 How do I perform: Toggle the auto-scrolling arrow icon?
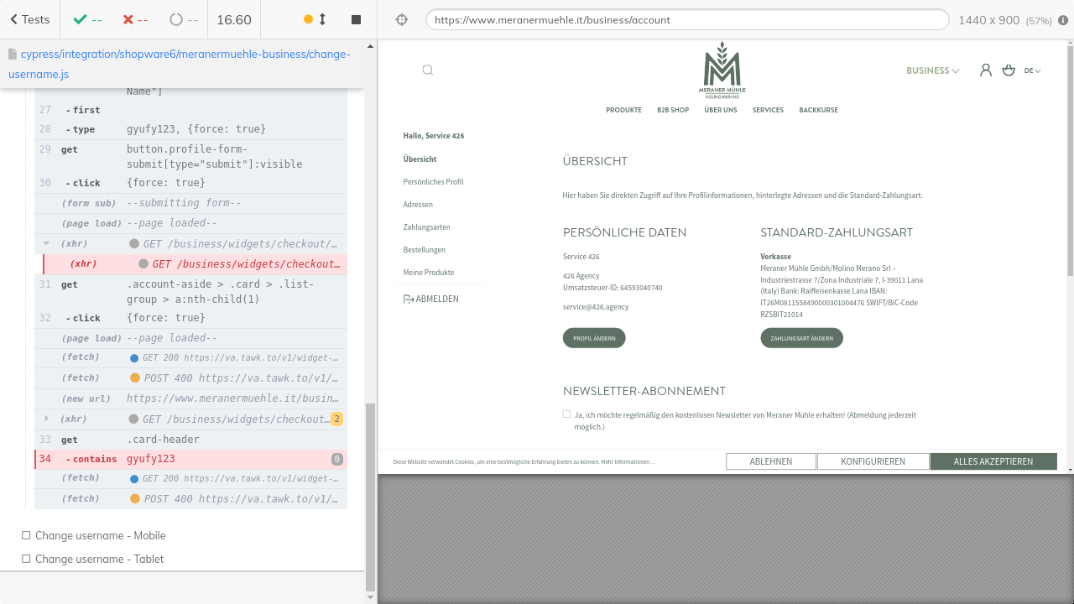tap(322, 19)
